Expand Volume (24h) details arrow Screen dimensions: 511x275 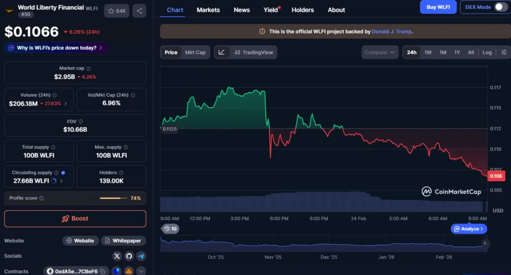[66, 104]
